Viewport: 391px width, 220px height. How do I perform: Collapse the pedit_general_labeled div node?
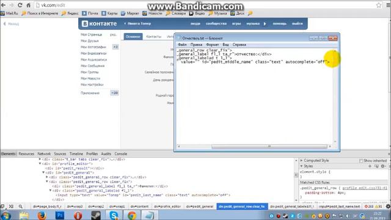click(50, 191)
